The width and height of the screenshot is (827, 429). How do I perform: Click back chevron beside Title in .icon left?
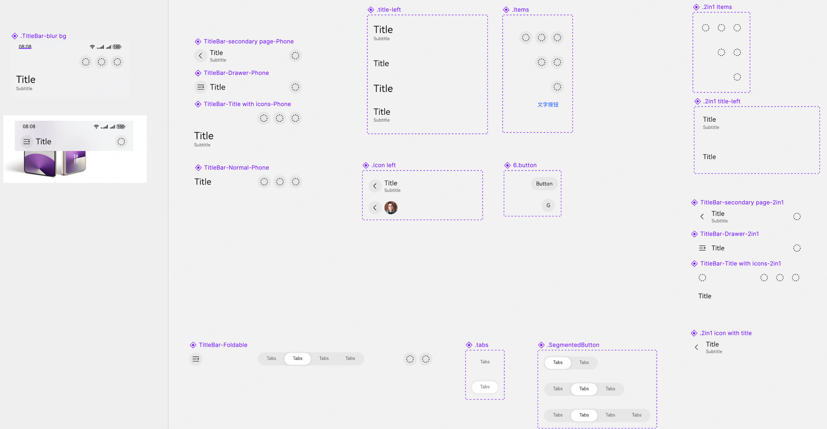375,186
